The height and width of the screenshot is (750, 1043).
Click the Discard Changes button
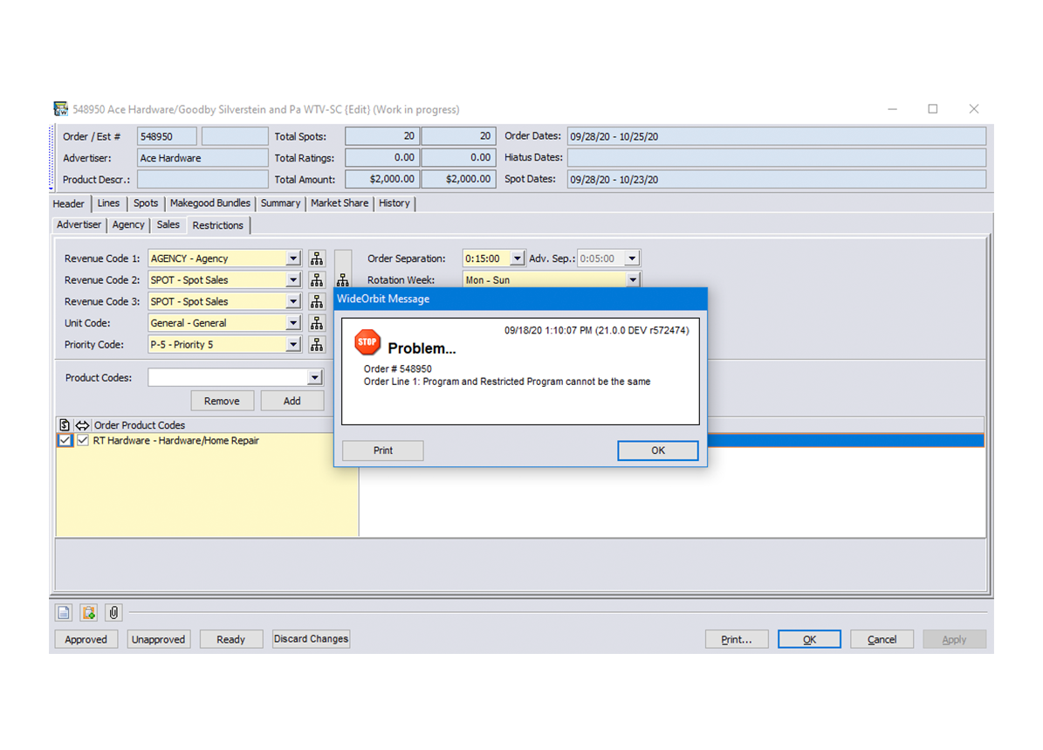311,639
